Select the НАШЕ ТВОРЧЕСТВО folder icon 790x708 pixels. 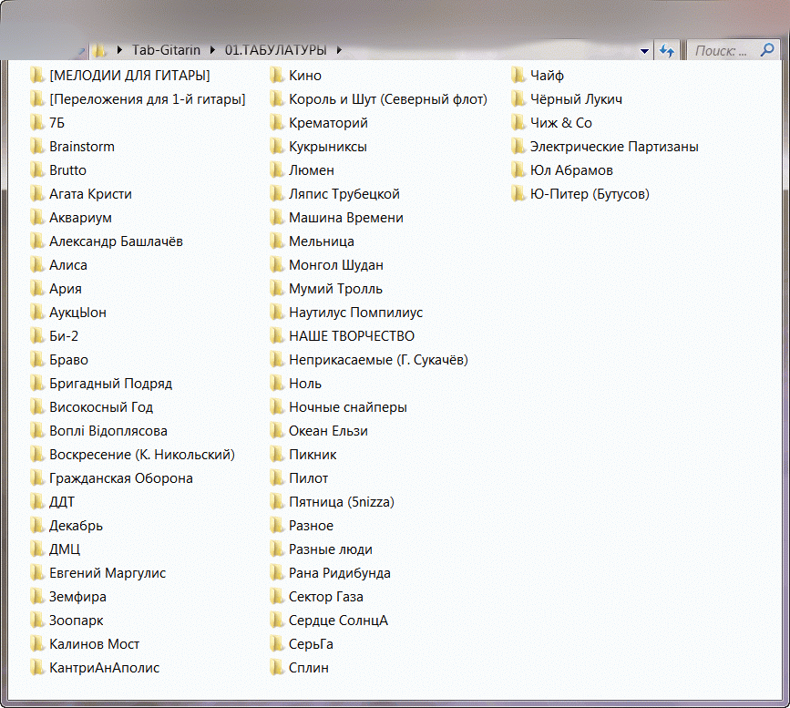pos(277,335)
